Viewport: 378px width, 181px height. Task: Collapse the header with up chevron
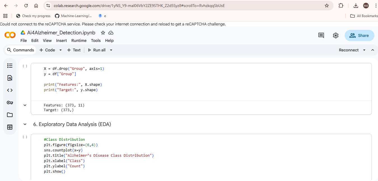coord(372,50)
